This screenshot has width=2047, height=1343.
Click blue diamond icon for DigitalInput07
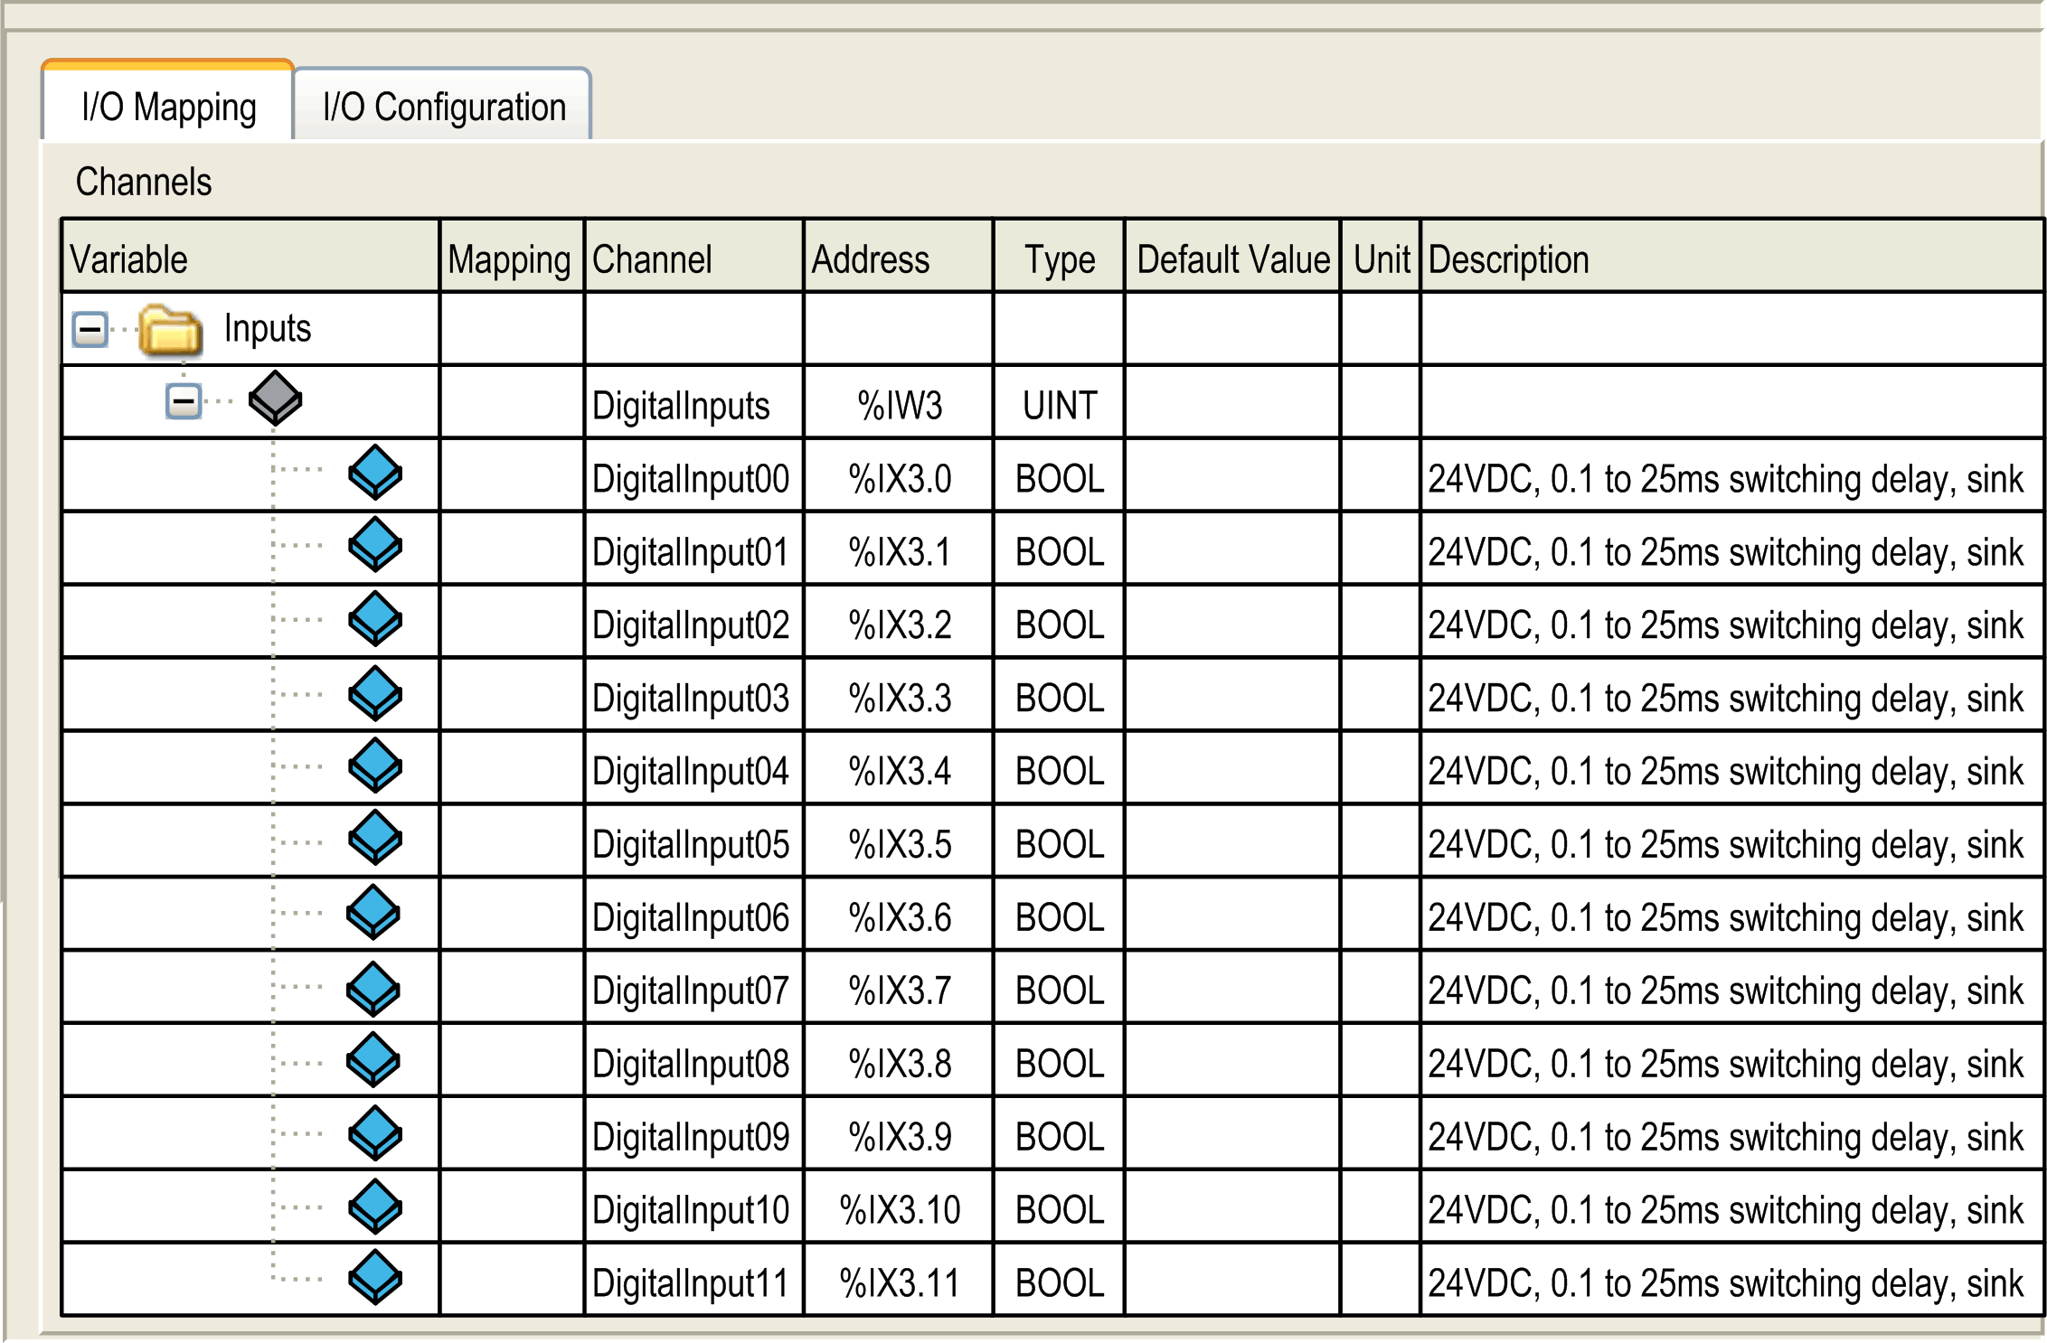tap(373, 989)
